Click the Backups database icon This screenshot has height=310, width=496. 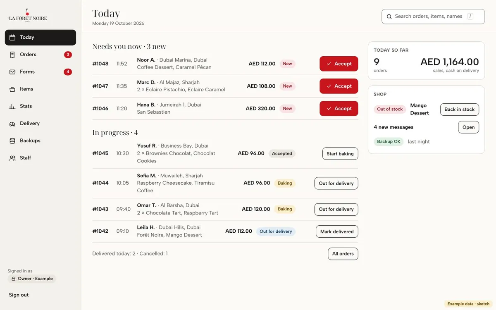[12, 141]
